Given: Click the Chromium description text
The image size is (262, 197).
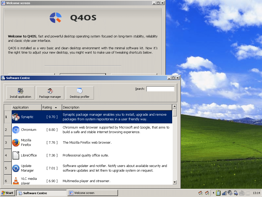Looking at the screenshot, I should coord(116,130).
